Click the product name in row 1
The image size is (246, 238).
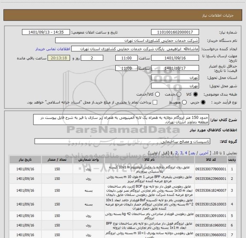[x=149, y=169]
